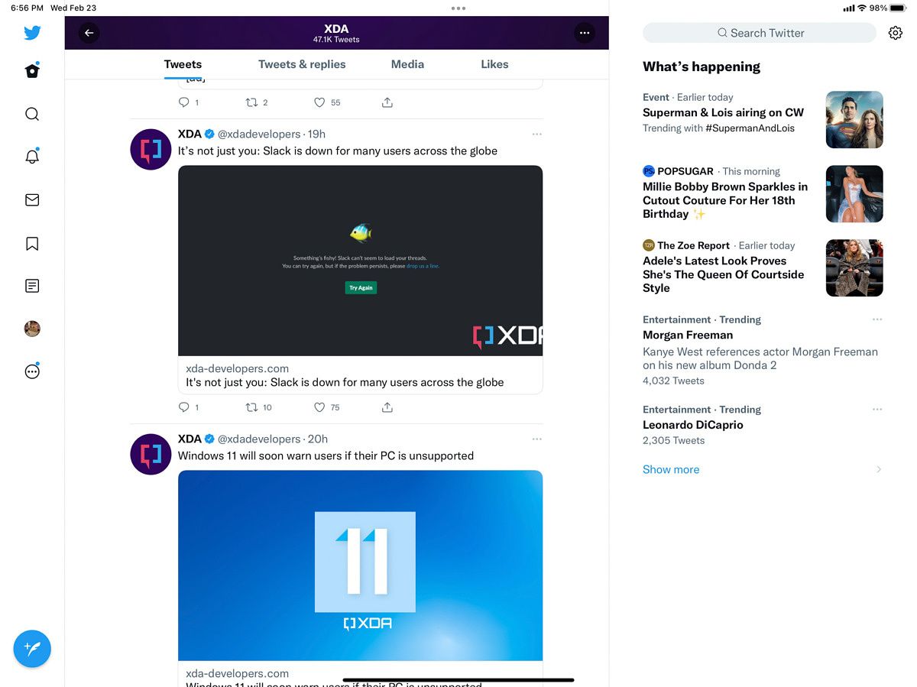917x687 pixels.
Task: Share the tweet with 55 likes
Action: pyautogui.click(x=387, y=102)
